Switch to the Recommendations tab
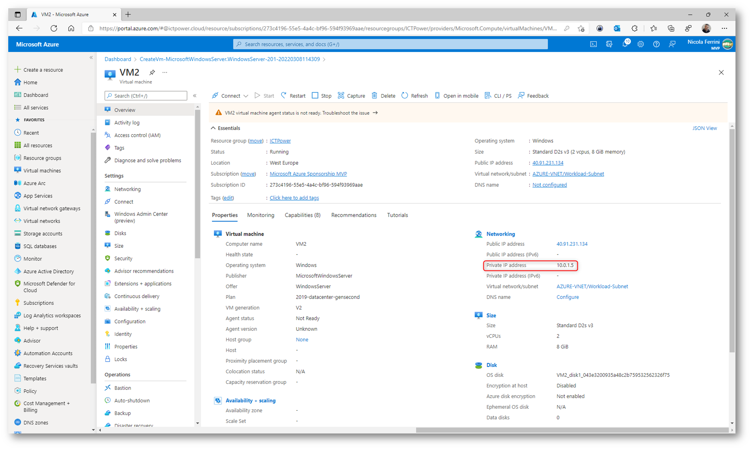Screen dimensions: 752x450 [x=354, y=215]
